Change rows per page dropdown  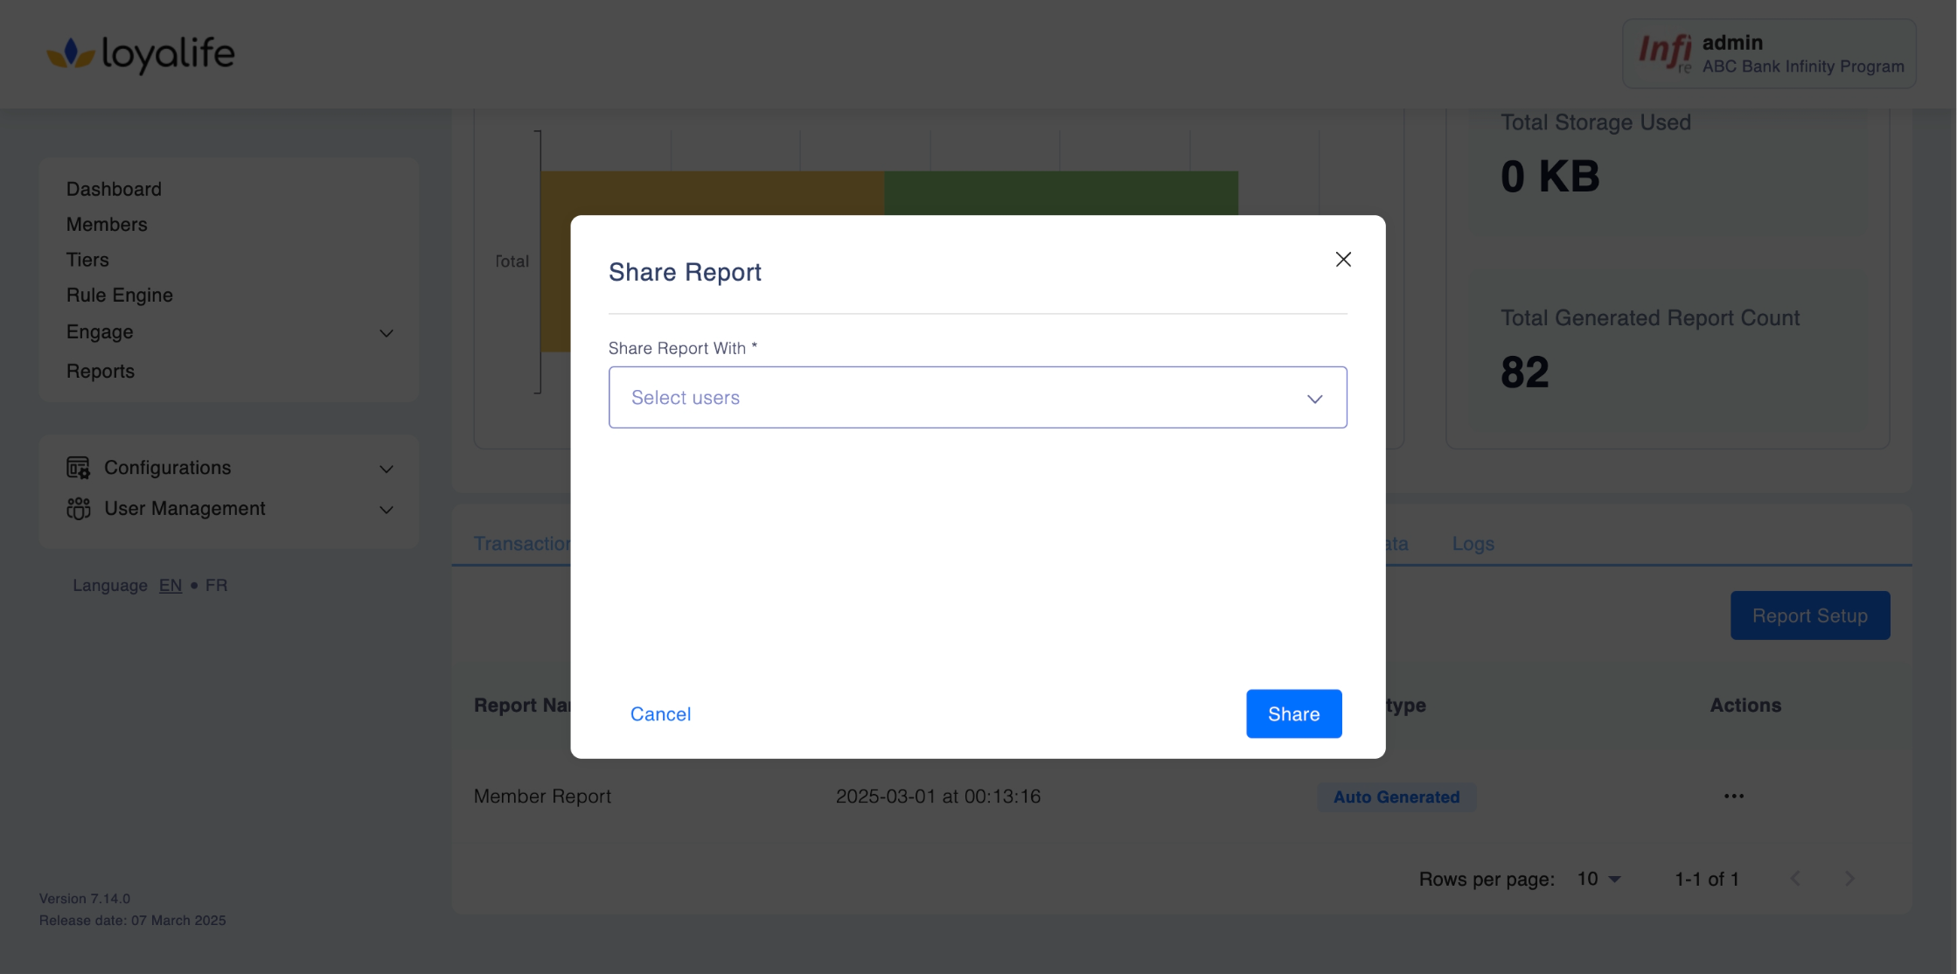point(1599,879)
